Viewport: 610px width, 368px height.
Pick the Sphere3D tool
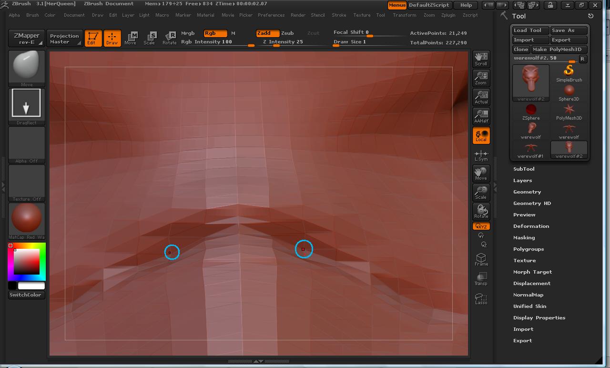point(569,92)
